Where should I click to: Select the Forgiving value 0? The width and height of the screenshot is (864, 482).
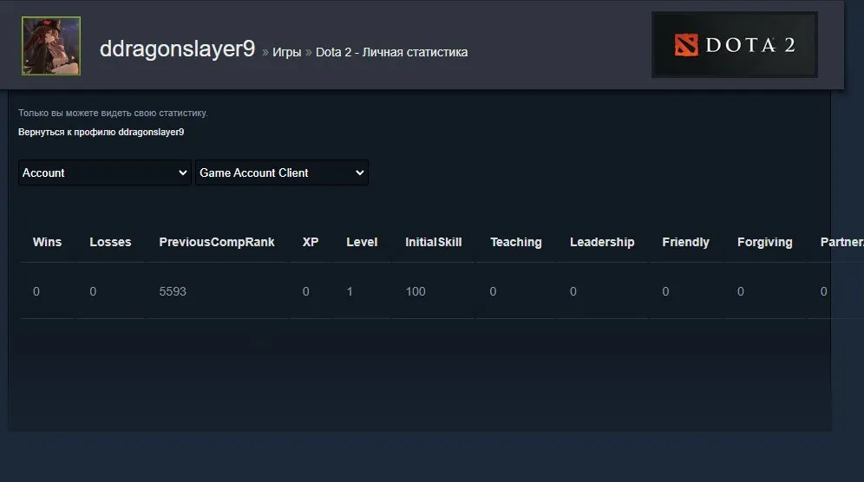741,291
